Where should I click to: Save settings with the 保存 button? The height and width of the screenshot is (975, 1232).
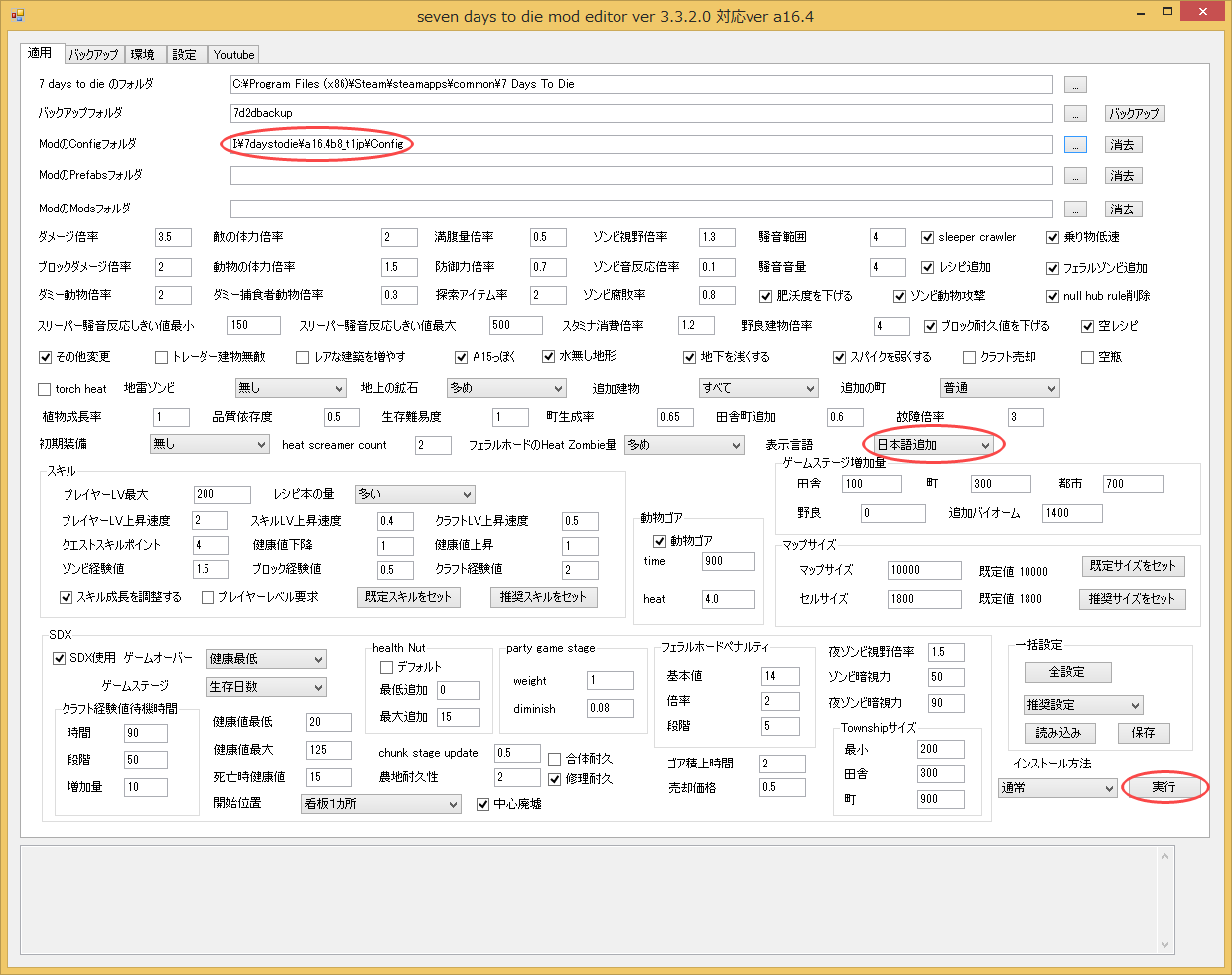(x=1144, y=733)
